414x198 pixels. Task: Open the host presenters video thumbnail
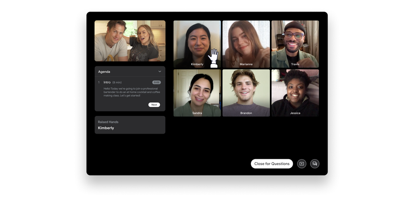(130, 41)
